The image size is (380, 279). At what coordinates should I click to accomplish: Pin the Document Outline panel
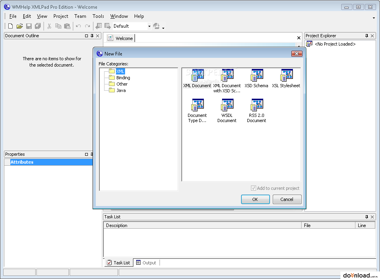[92, 36]
